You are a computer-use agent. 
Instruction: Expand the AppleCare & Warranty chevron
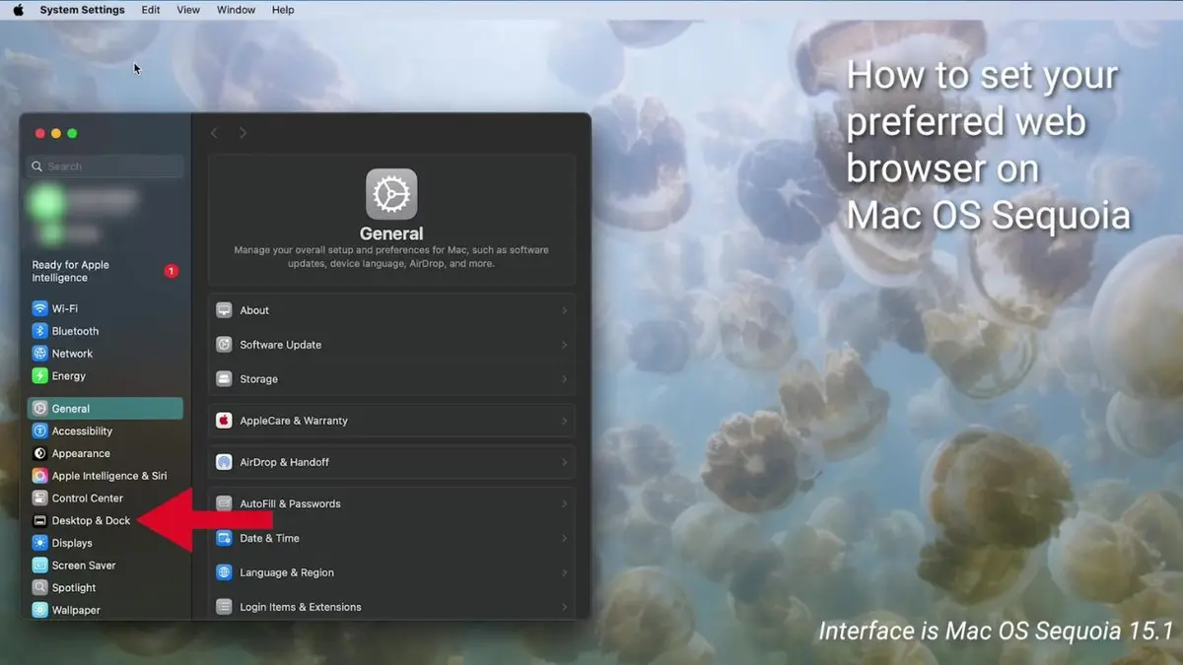pos(564,421)
